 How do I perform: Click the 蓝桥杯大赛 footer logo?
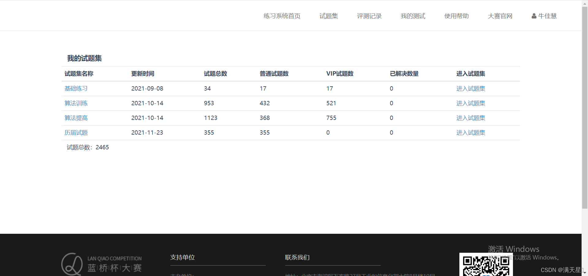[101, 264]
